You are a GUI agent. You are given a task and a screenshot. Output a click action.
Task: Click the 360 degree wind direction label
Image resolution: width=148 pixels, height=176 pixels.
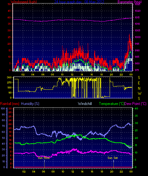point(9,77)
